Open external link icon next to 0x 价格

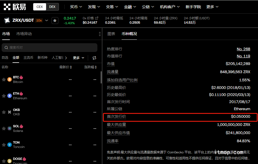coord(97,18)
